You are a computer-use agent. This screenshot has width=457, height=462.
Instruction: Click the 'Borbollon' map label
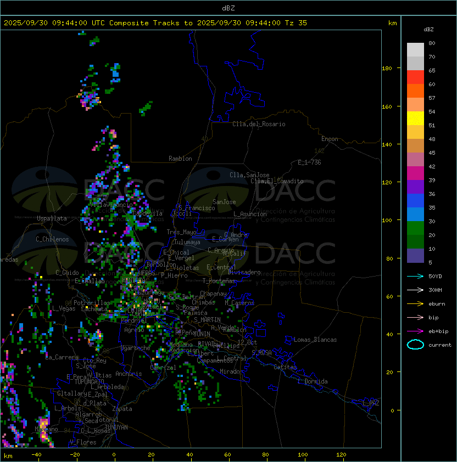pyautogui.click(x=161, y=264)
